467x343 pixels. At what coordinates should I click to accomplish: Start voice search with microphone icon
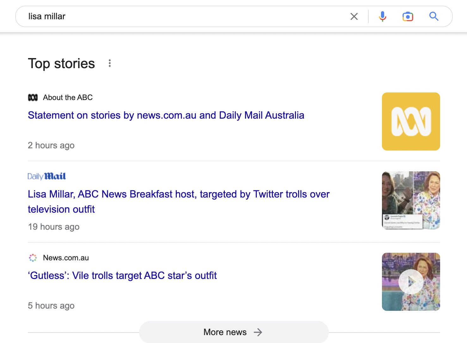pos(383,16)
